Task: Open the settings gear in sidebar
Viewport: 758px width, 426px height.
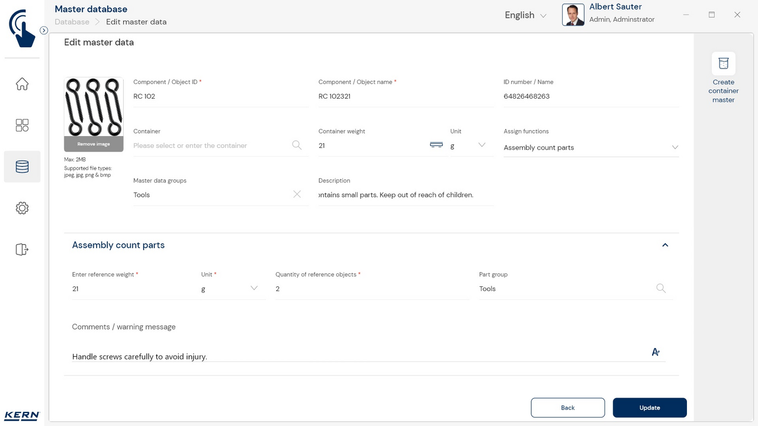Action: pyautogui.click(x=22, y=208)
